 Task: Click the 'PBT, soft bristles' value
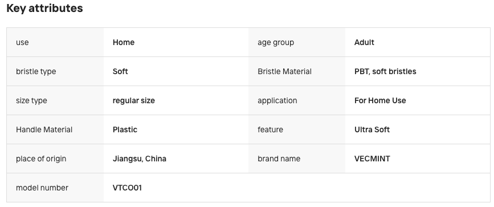point(385,71)
